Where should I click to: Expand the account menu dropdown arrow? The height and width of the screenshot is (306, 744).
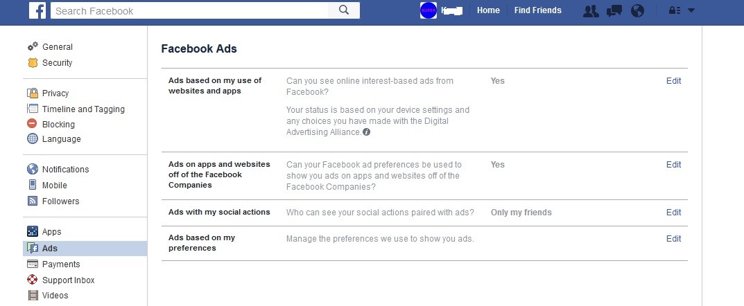691,10
